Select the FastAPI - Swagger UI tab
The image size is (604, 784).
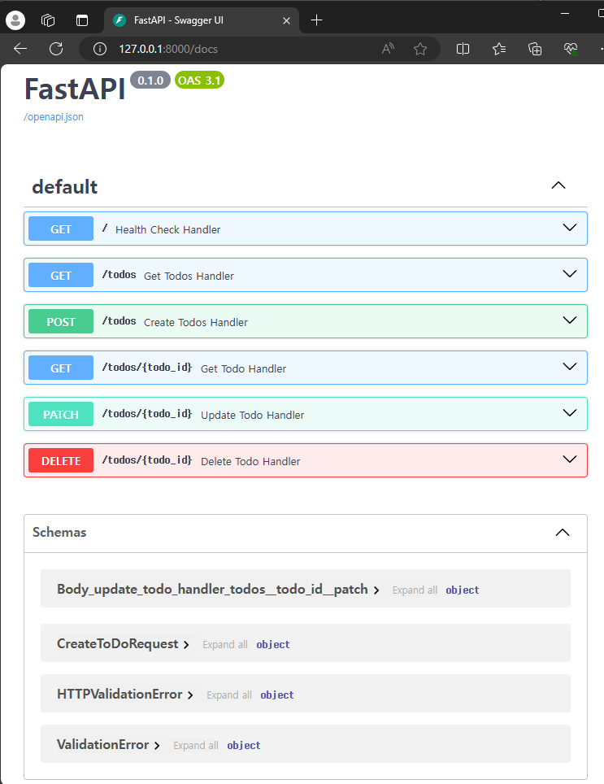pos(202,20)
